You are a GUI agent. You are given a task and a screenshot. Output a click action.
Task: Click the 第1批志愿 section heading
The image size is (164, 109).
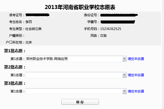pos(15,51)
